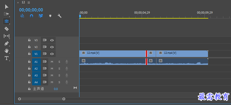
Task: Solo track A1
Action: 59,62
